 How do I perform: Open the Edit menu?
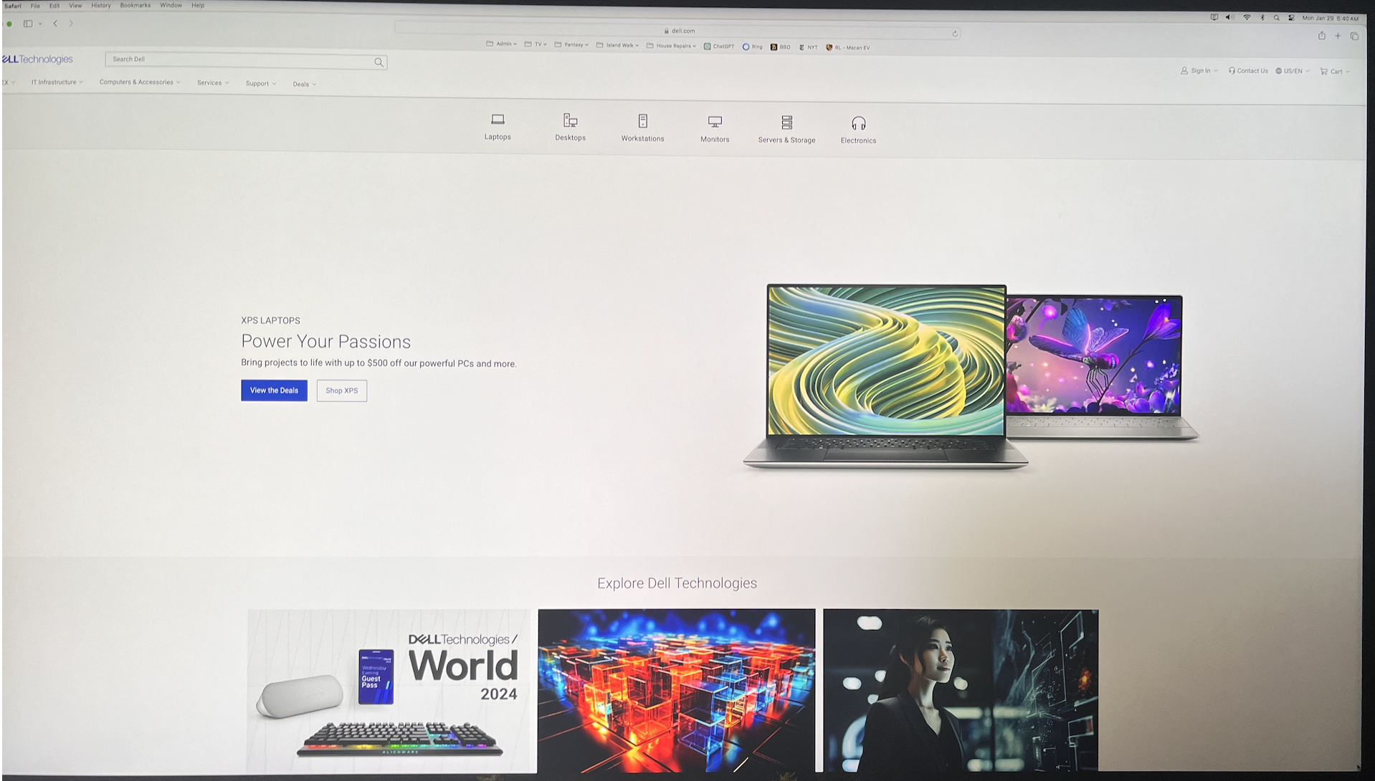54,6
